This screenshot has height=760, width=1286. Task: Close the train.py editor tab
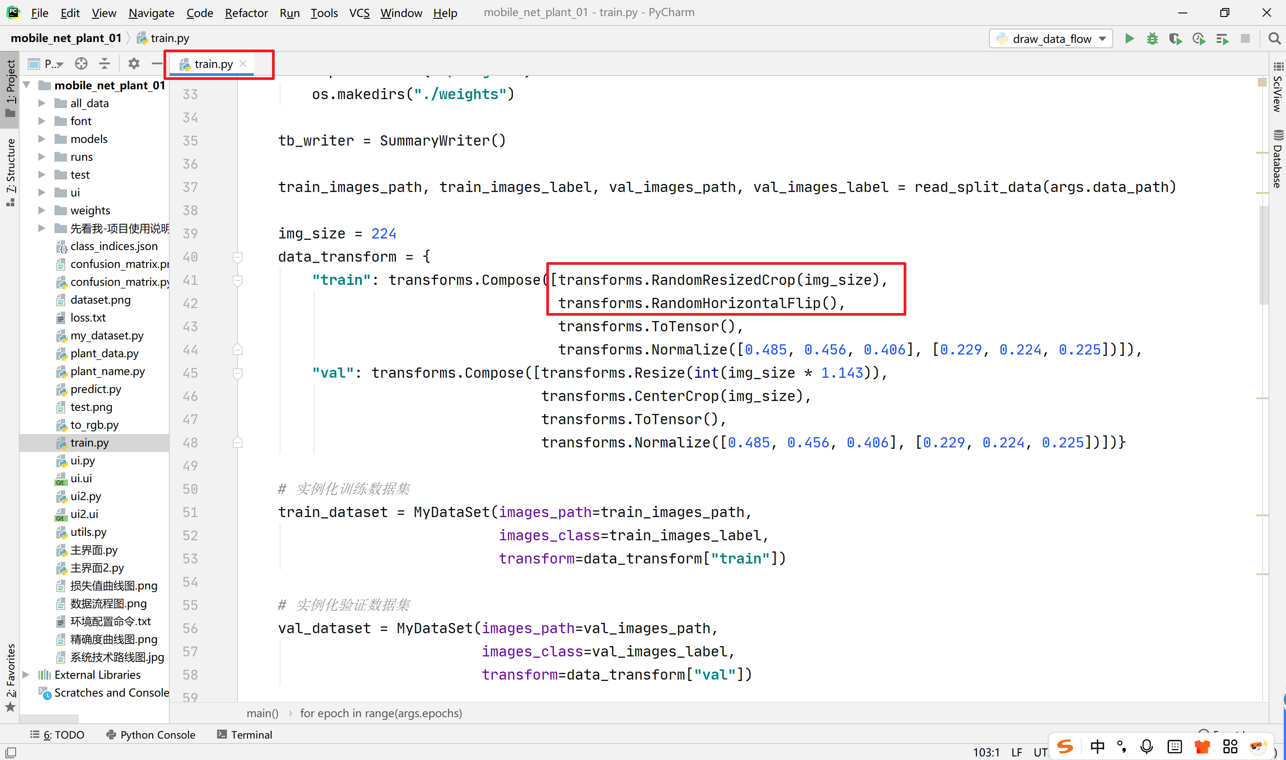[x=243, y=63]
